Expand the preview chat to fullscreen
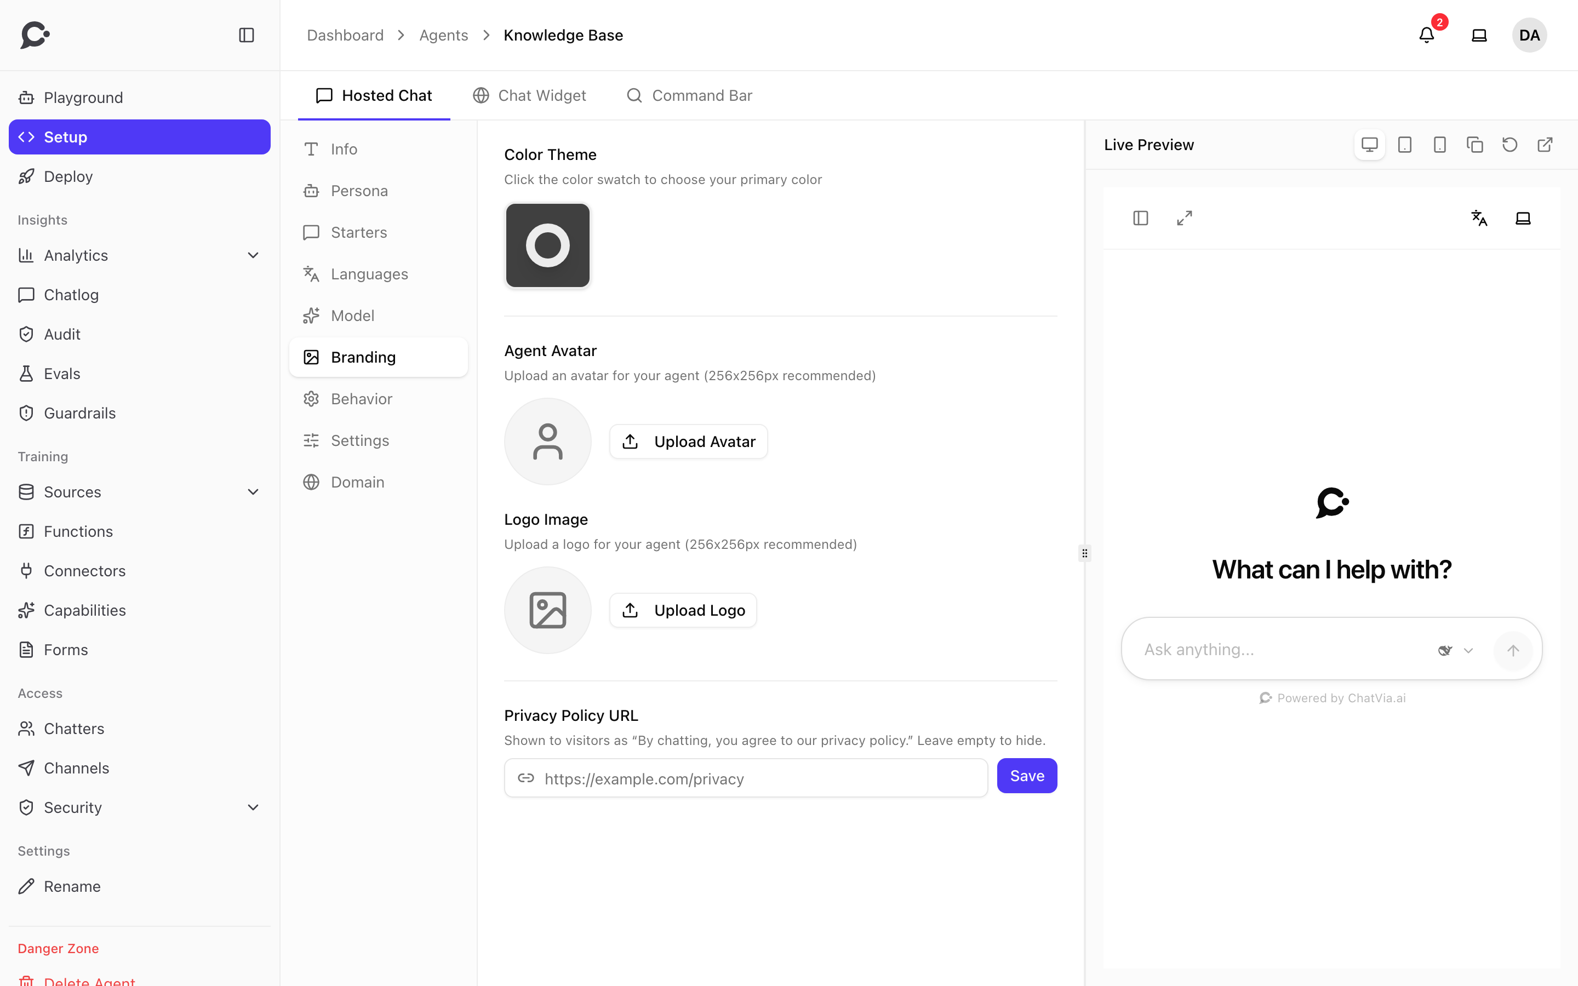This screenshot has width=1578, height=986. coord(1184,218)
